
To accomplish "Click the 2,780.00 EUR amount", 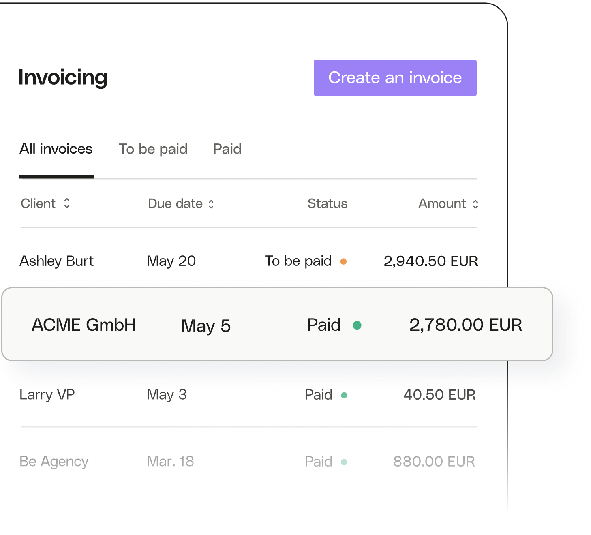I will pos(466,325).
